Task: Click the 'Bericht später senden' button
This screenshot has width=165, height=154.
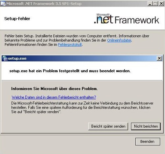Action: [x=108, y=126]
